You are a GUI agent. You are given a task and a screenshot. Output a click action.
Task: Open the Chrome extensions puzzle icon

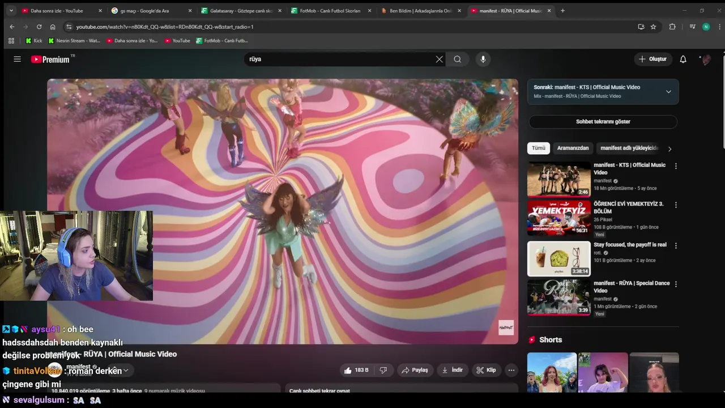[x=672, y=27]
